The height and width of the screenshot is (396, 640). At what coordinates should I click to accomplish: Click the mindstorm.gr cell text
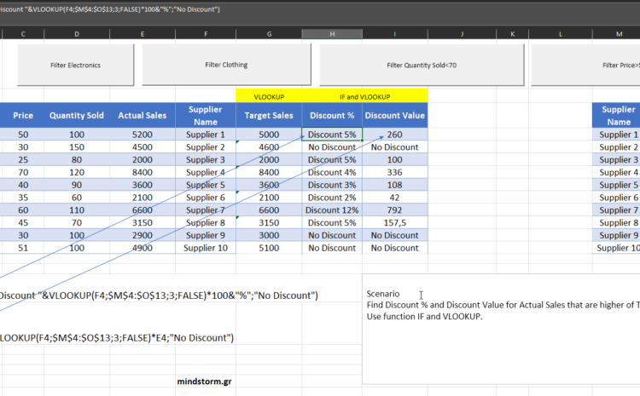(x=205, y=382)
